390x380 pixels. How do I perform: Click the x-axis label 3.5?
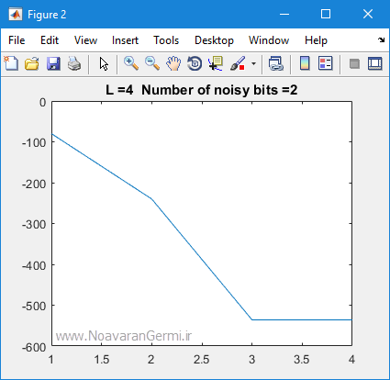(302, 360)
